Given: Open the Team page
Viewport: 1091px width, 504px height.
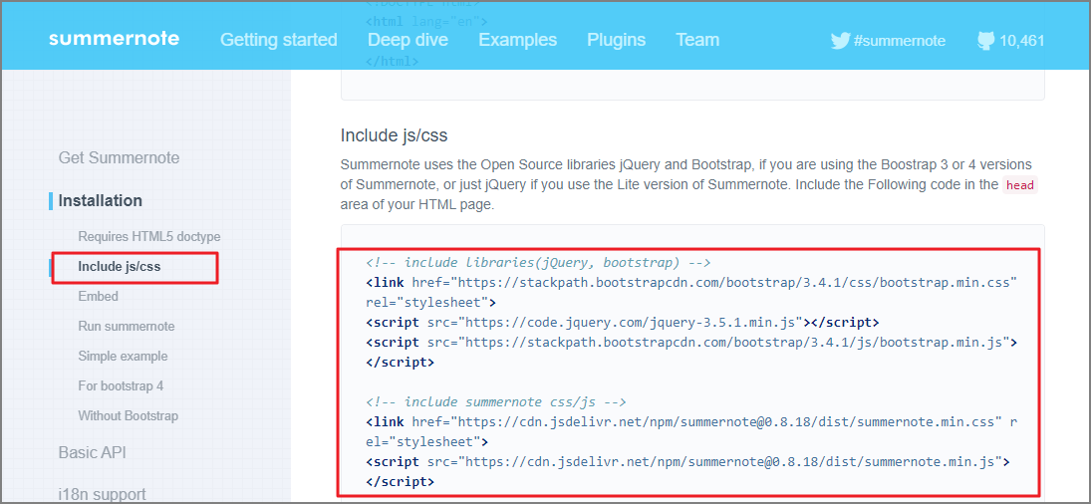Looking at the screenshot, I should [x=697, y=40].
